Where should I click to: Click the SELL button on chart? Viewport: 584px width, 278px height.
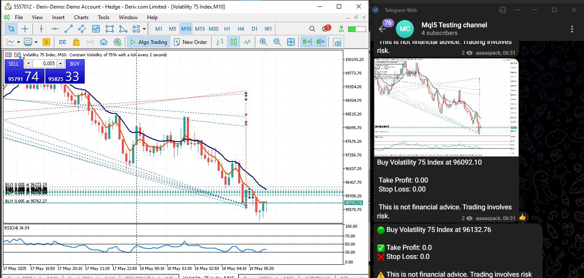click(x=14, y=64)
